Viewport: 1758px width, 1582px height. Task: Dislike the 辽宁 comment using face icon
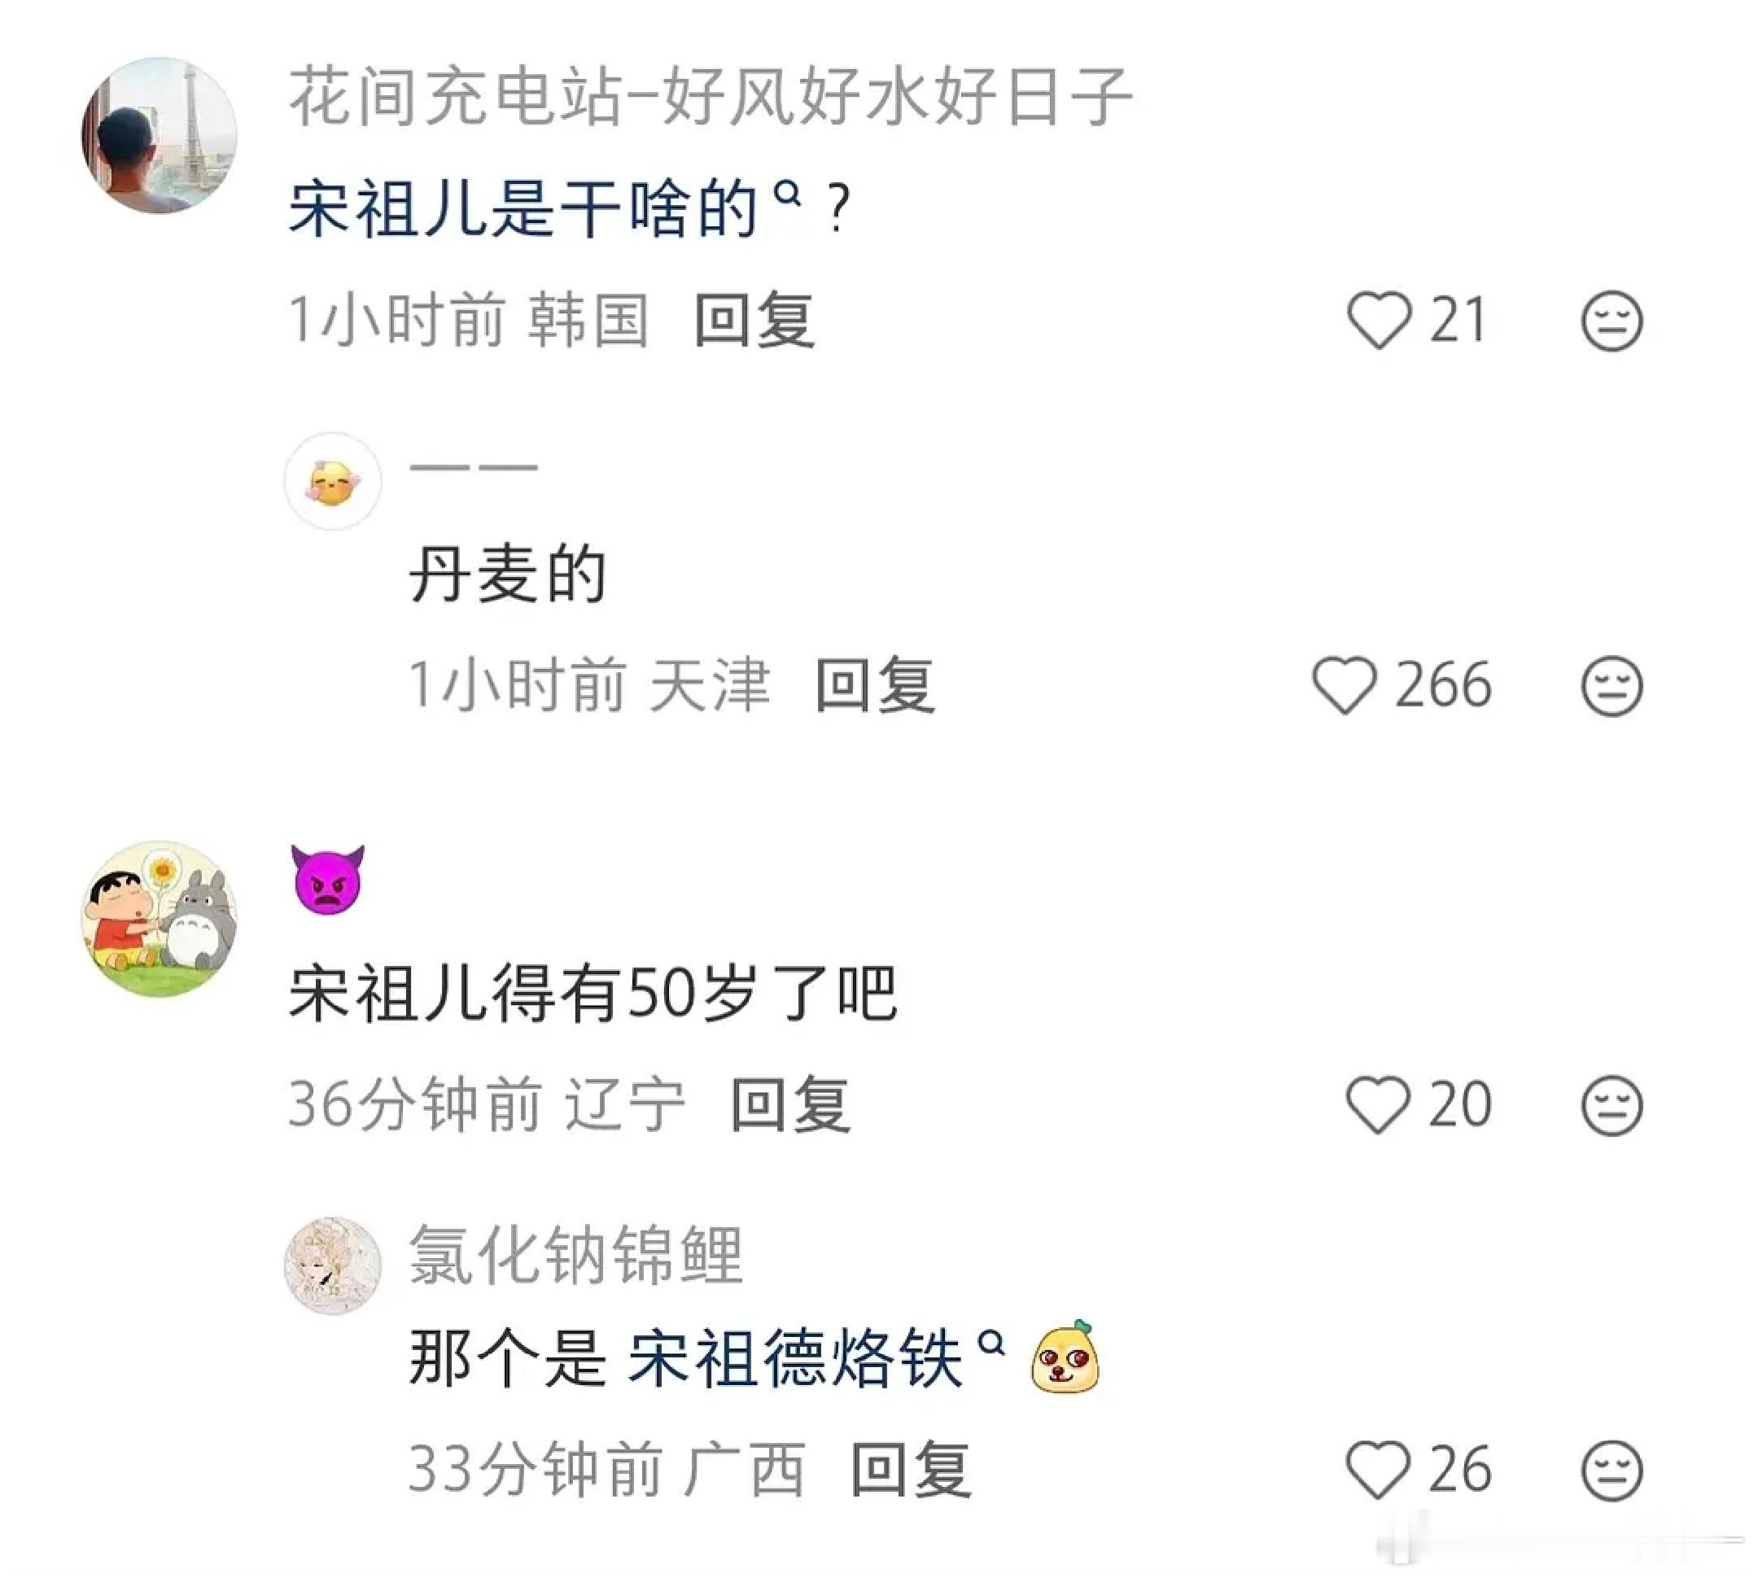pos(1611,1105)
